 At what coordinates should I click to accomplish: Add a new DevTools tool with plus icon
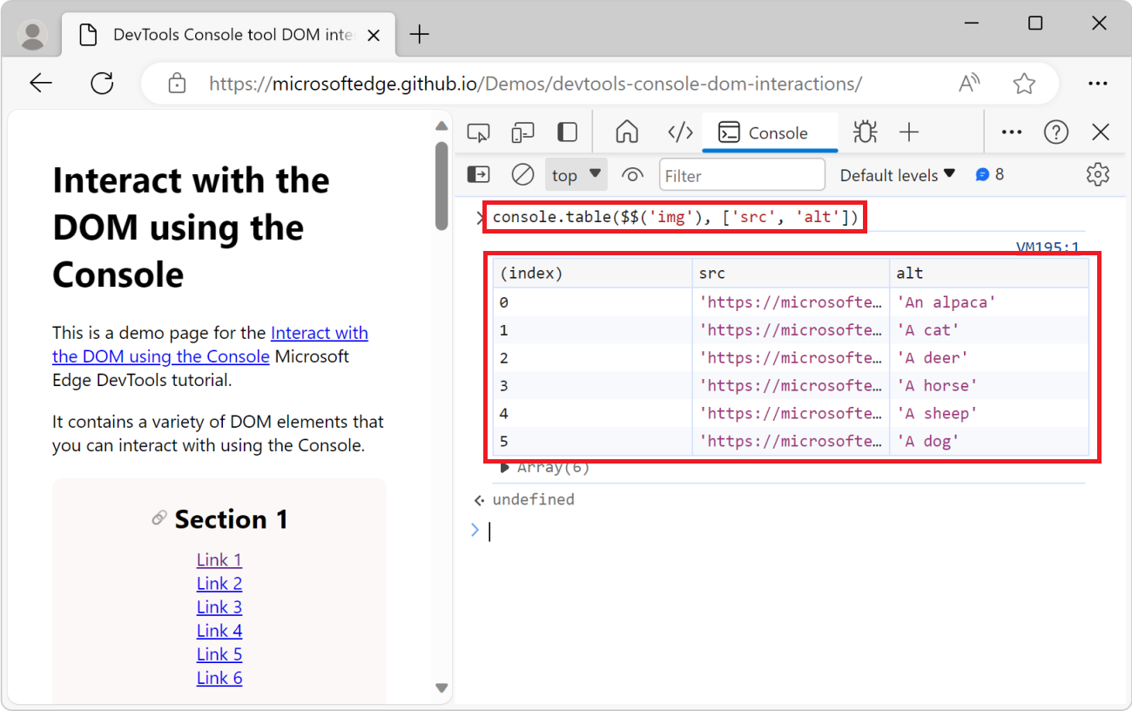click(909, 132)
